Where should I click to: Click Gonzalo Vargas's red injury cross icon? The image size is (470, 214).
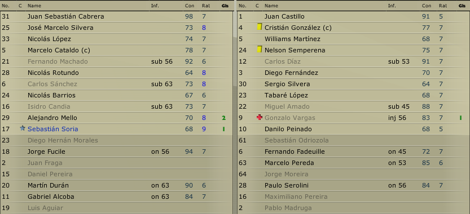coord(260,118)
